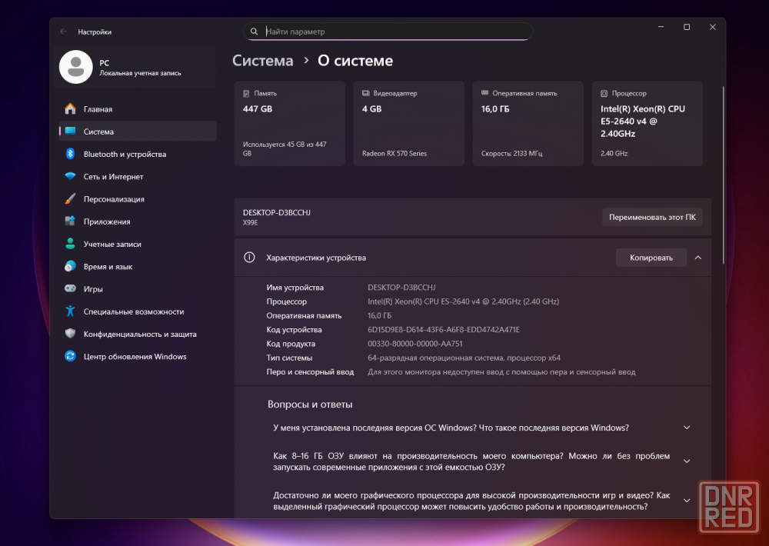This screenshot has width=769, height=546.
Task: Click the Игры gamepad icon
Action: (70, 289)
